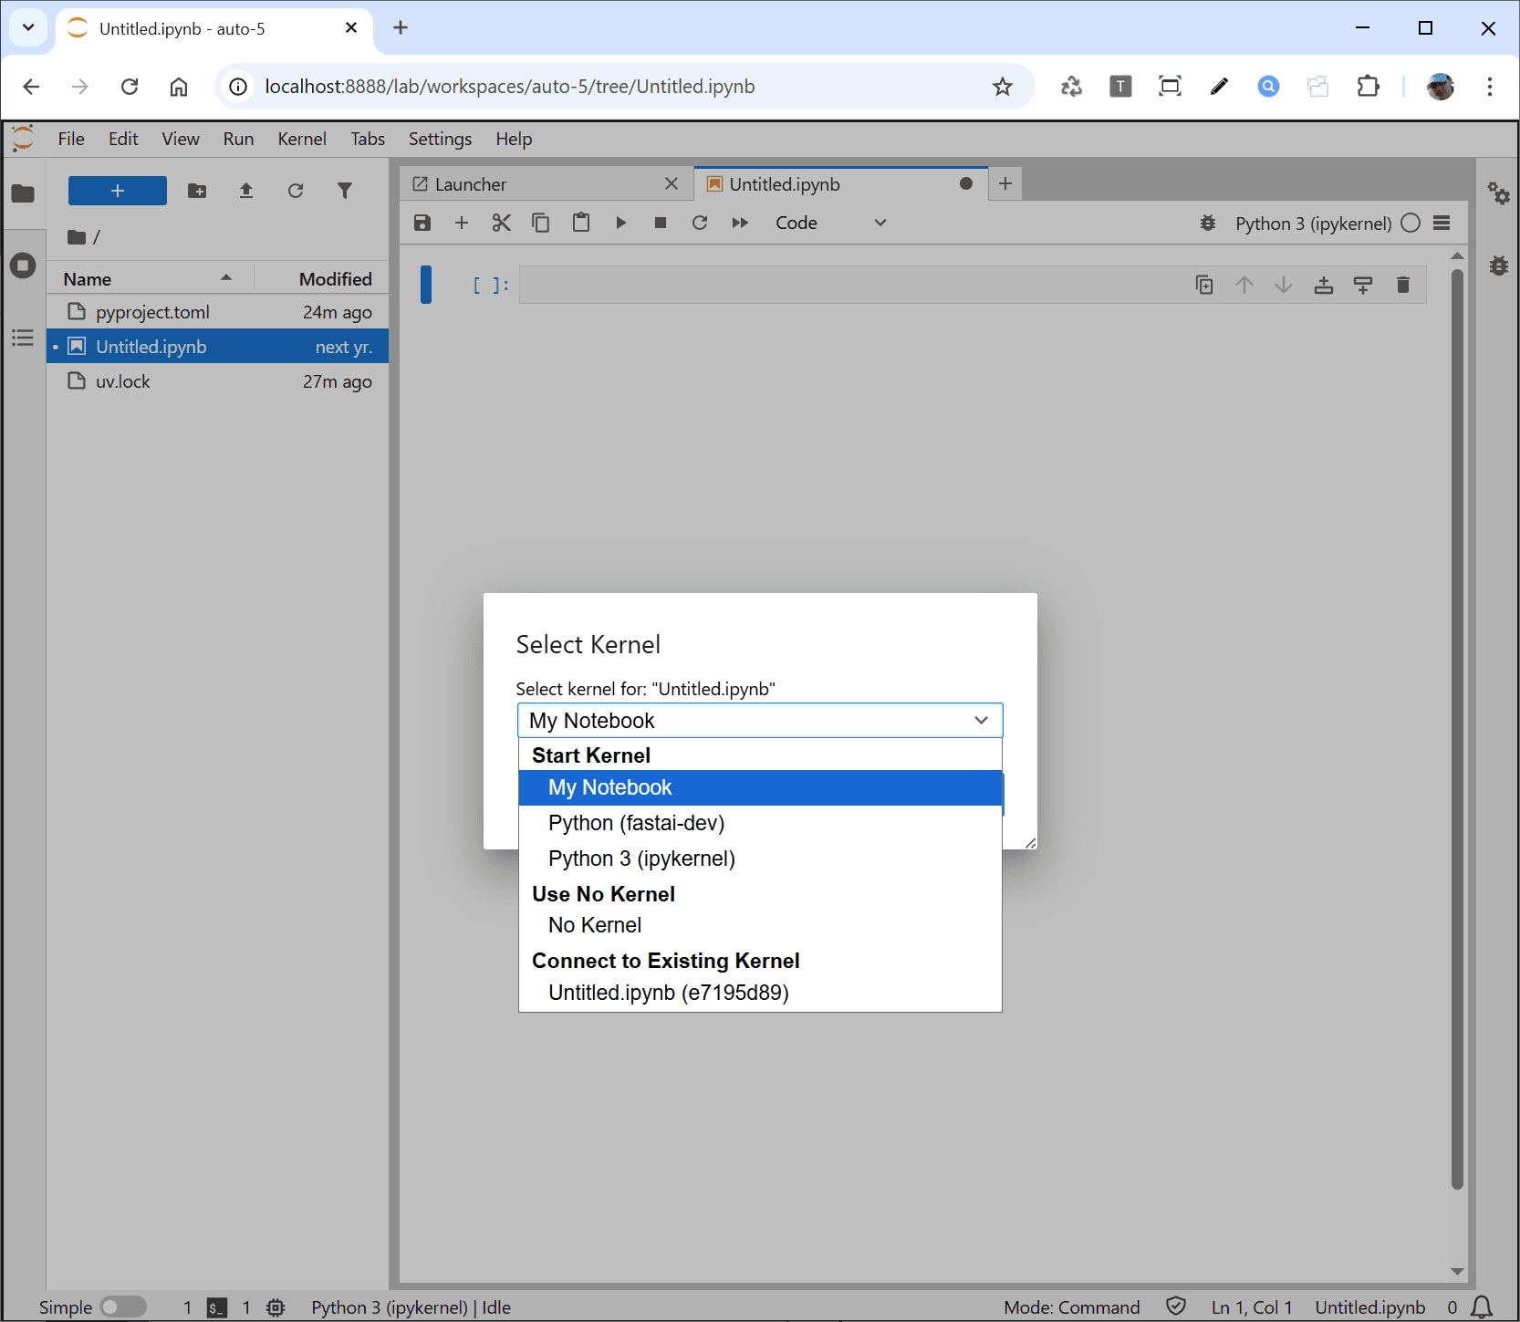Open the File Browser sidebar panel
1520x1322 pixels.
click(23, 193)
